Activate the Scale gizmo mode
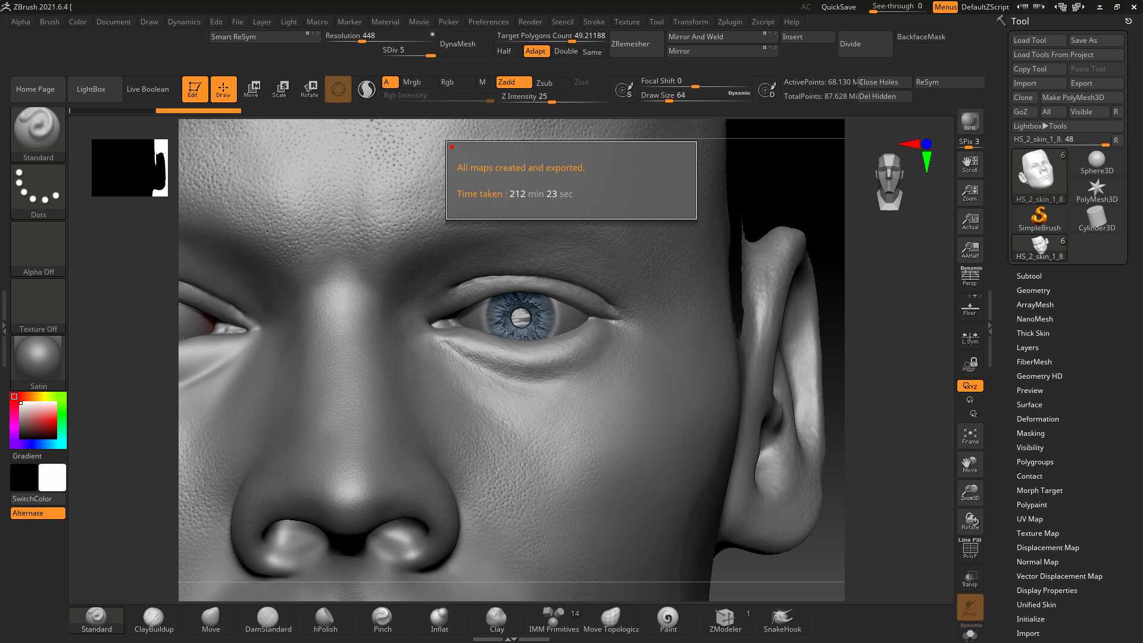Viewport: 1143px width, 643px height. pos(279,89)
